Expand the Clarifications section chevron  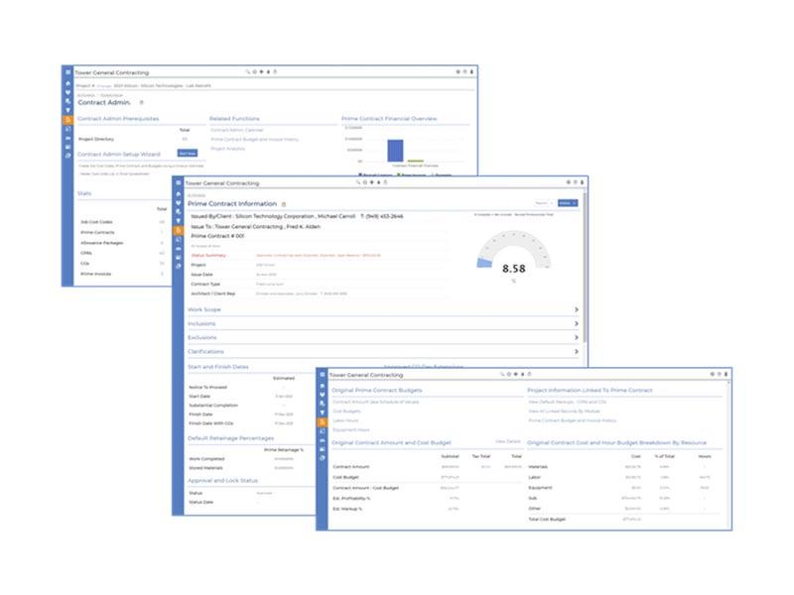[577, 351]
